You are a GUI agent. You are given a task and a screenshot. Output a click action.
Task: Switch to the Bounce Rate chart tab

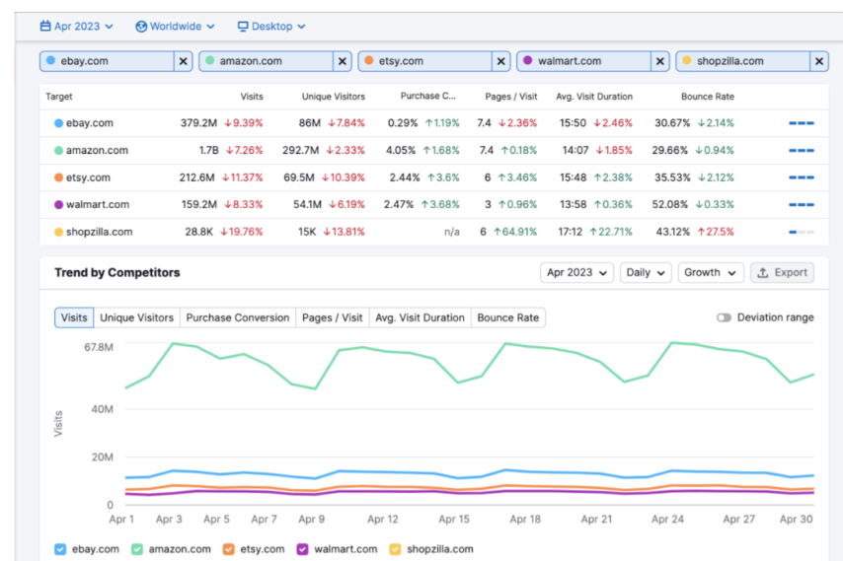tap(508, 317)
